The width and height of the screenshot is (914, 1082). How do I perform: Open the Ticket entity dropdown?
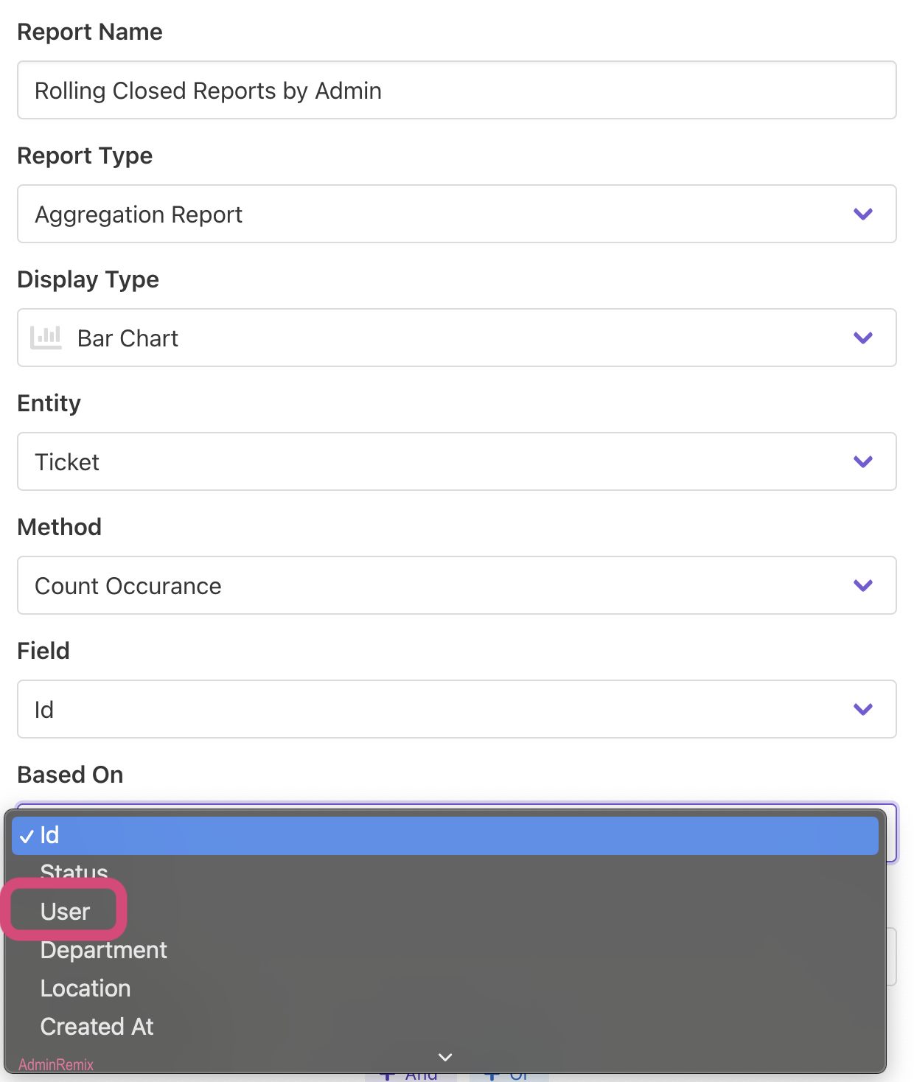[x=442, y=462]
